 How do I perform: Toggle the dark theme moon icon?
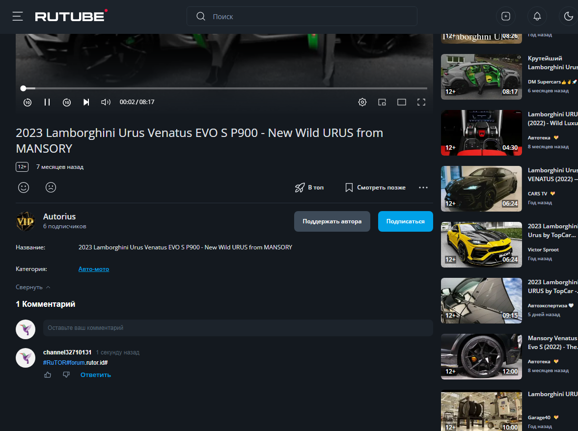click(x=568, y=16)
